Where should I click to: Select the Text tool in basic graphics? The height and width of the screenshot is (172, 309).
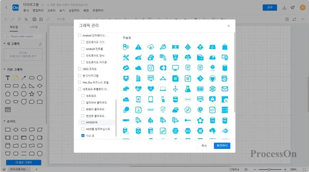(x=8, y=78)
